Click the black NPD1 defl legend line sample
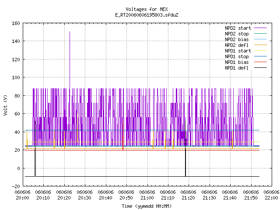The image size is (280, 210). click(x=261, y=68)
